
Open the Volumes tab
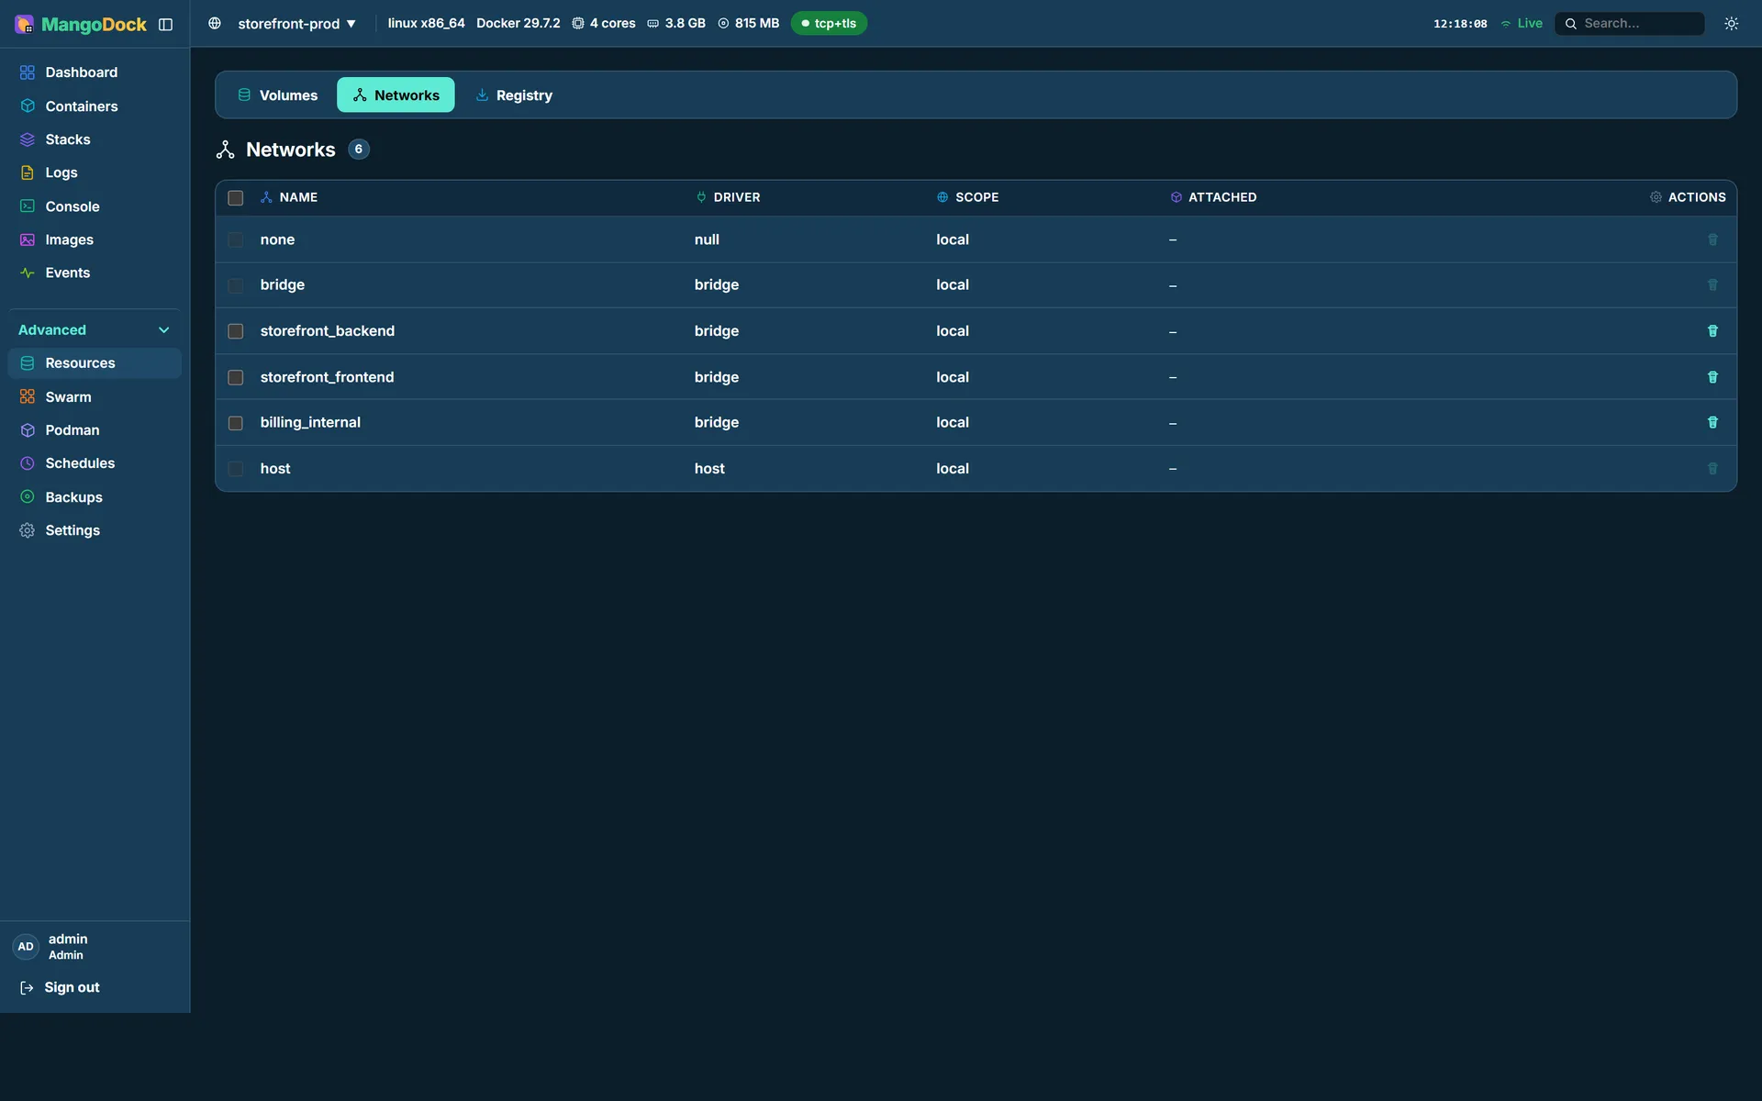click(x=278, y=95)
